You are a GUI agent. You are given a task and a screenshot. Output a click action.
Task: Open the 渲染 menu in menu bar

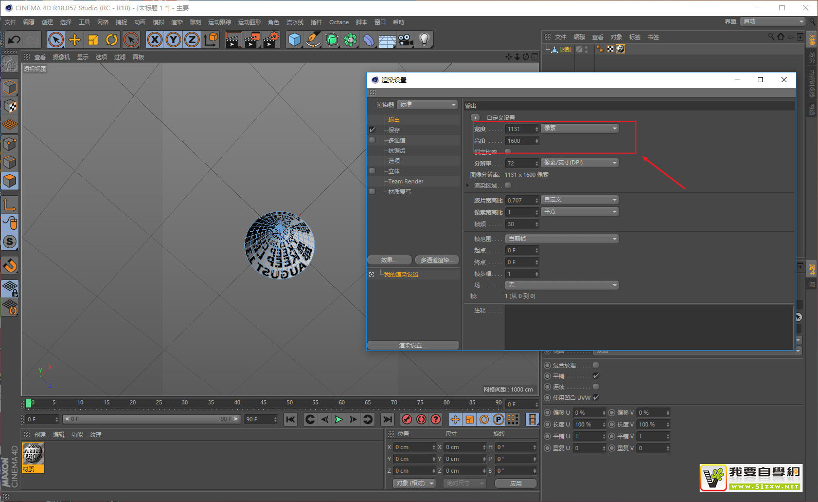click(x=177, y=22)
